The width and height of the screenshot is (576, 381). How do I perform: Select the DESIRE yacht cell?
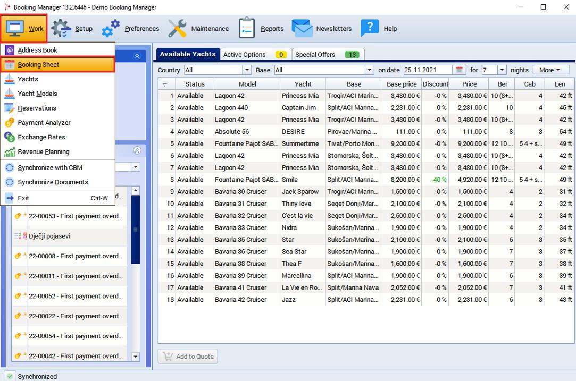click(302, 131)
